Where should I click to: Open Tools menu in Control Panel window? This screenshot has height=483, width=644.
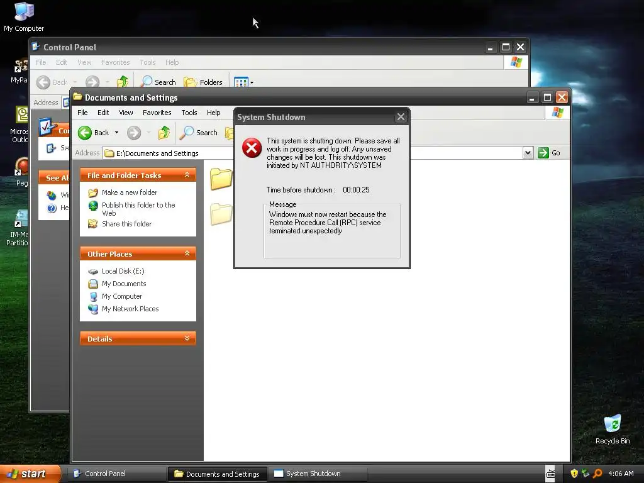coord(147,62)
